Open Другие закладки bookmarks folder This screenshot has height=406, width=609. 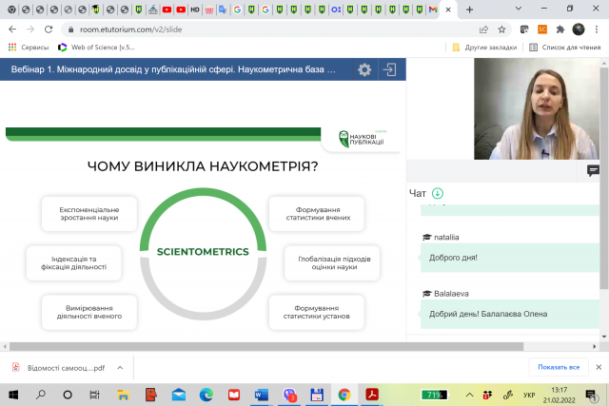coord(484,47)
